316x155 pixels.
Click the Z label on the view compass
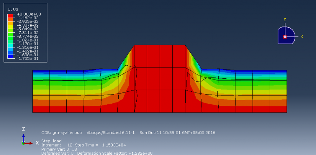coord(285,20)
